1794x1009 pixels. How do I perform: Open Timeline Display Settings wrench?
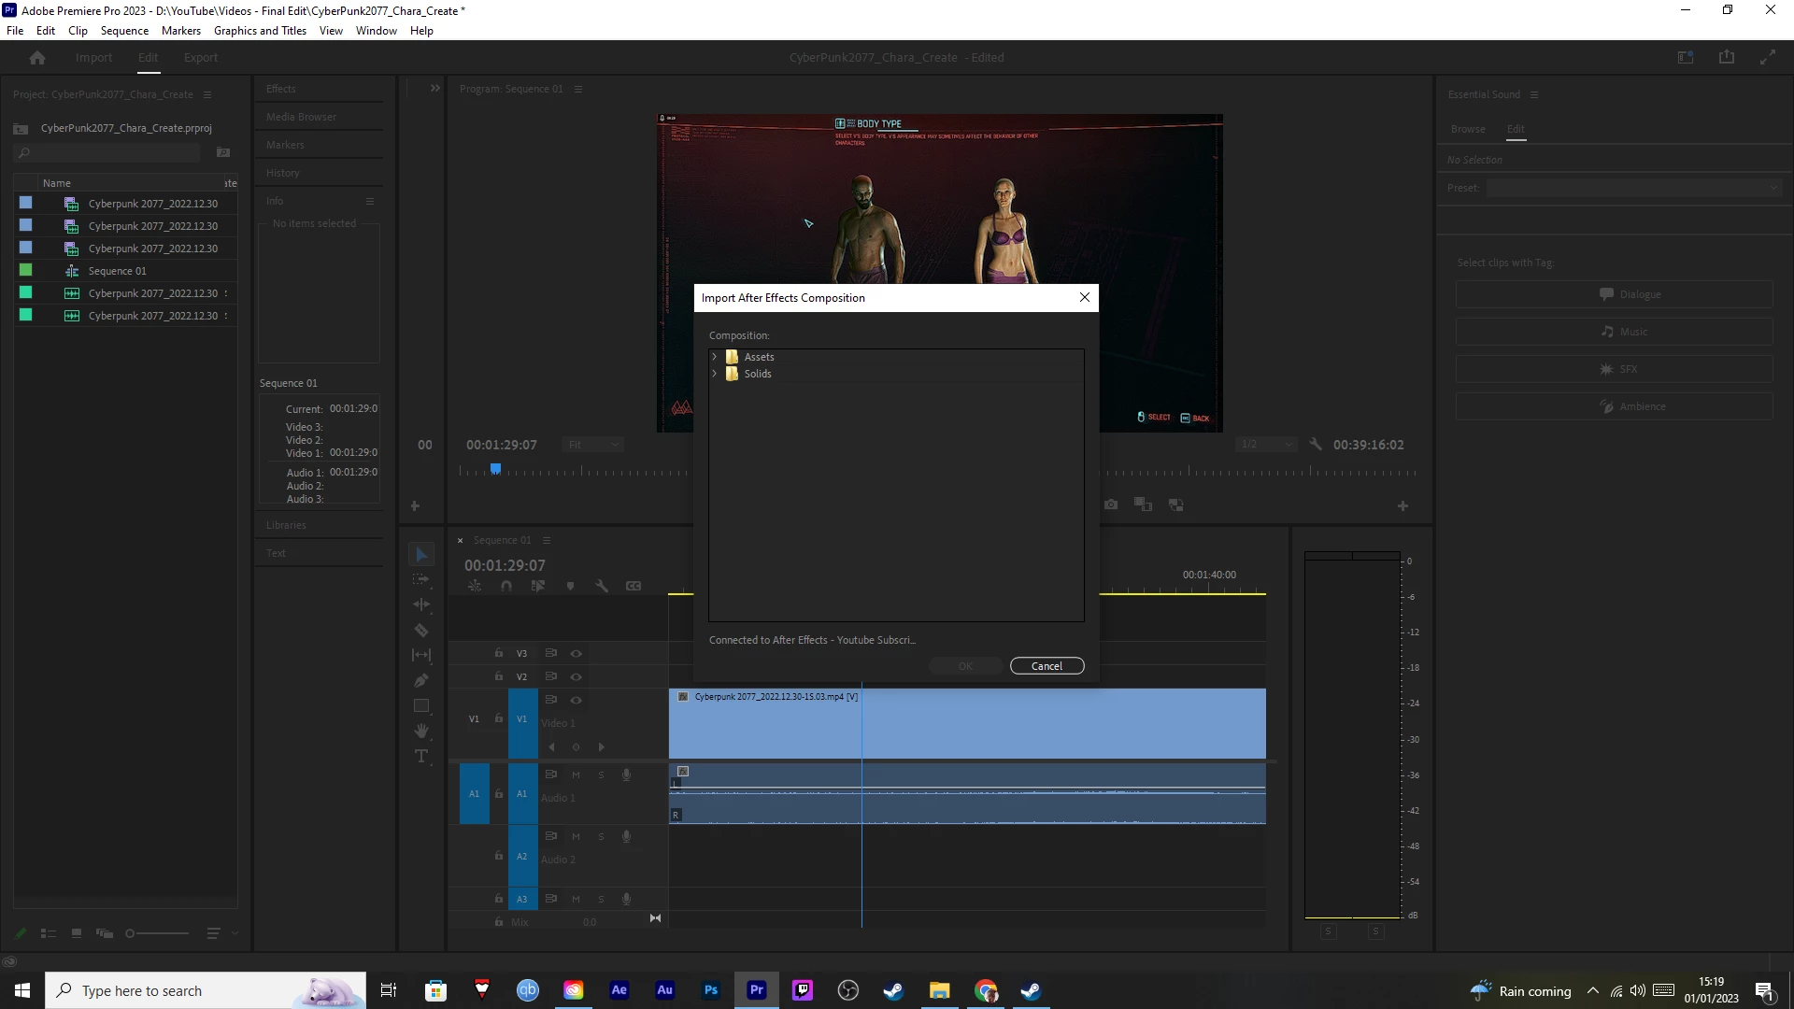click(x=602, y=586)
